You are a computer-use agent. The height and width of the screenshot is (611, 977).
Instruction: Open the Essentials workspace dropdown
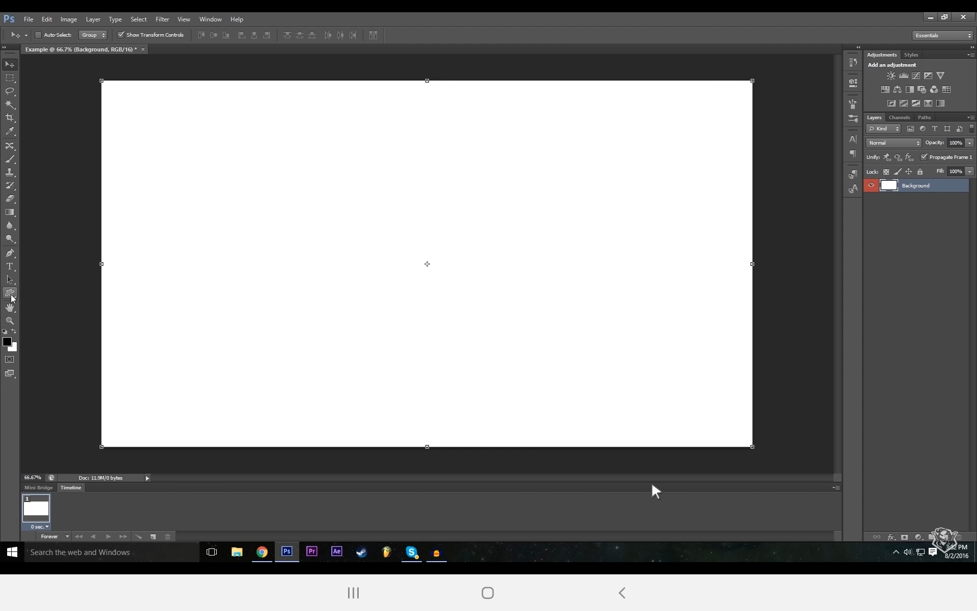coord(943,35)
